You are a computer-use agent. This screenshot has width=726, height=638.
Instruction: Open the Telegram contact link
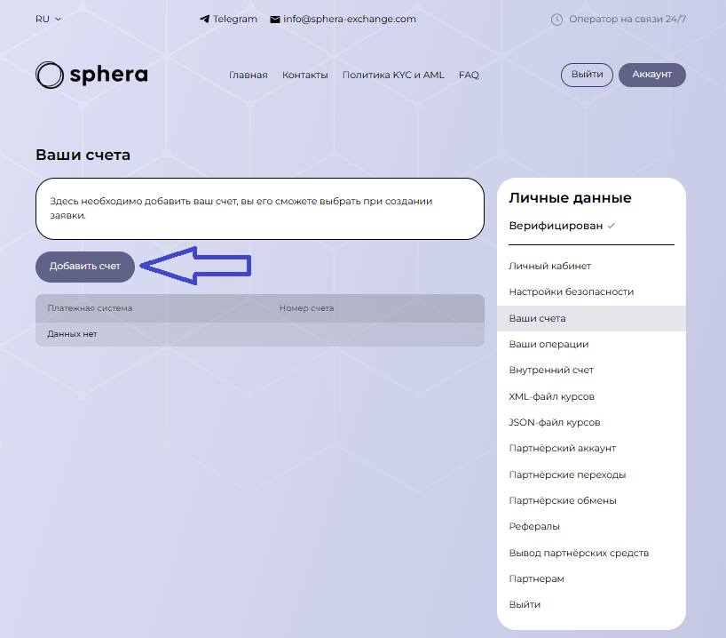[x=228, y=19]
